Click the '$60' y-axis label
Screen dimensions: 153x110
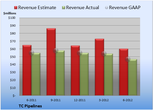click(x=13, y=49)
